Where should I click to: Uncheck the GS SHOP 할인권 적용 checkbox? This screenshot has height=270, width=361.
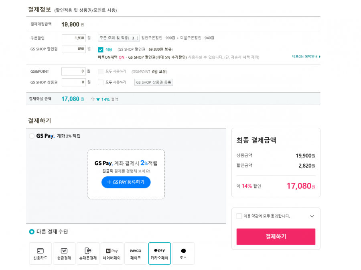click(101, 49)
